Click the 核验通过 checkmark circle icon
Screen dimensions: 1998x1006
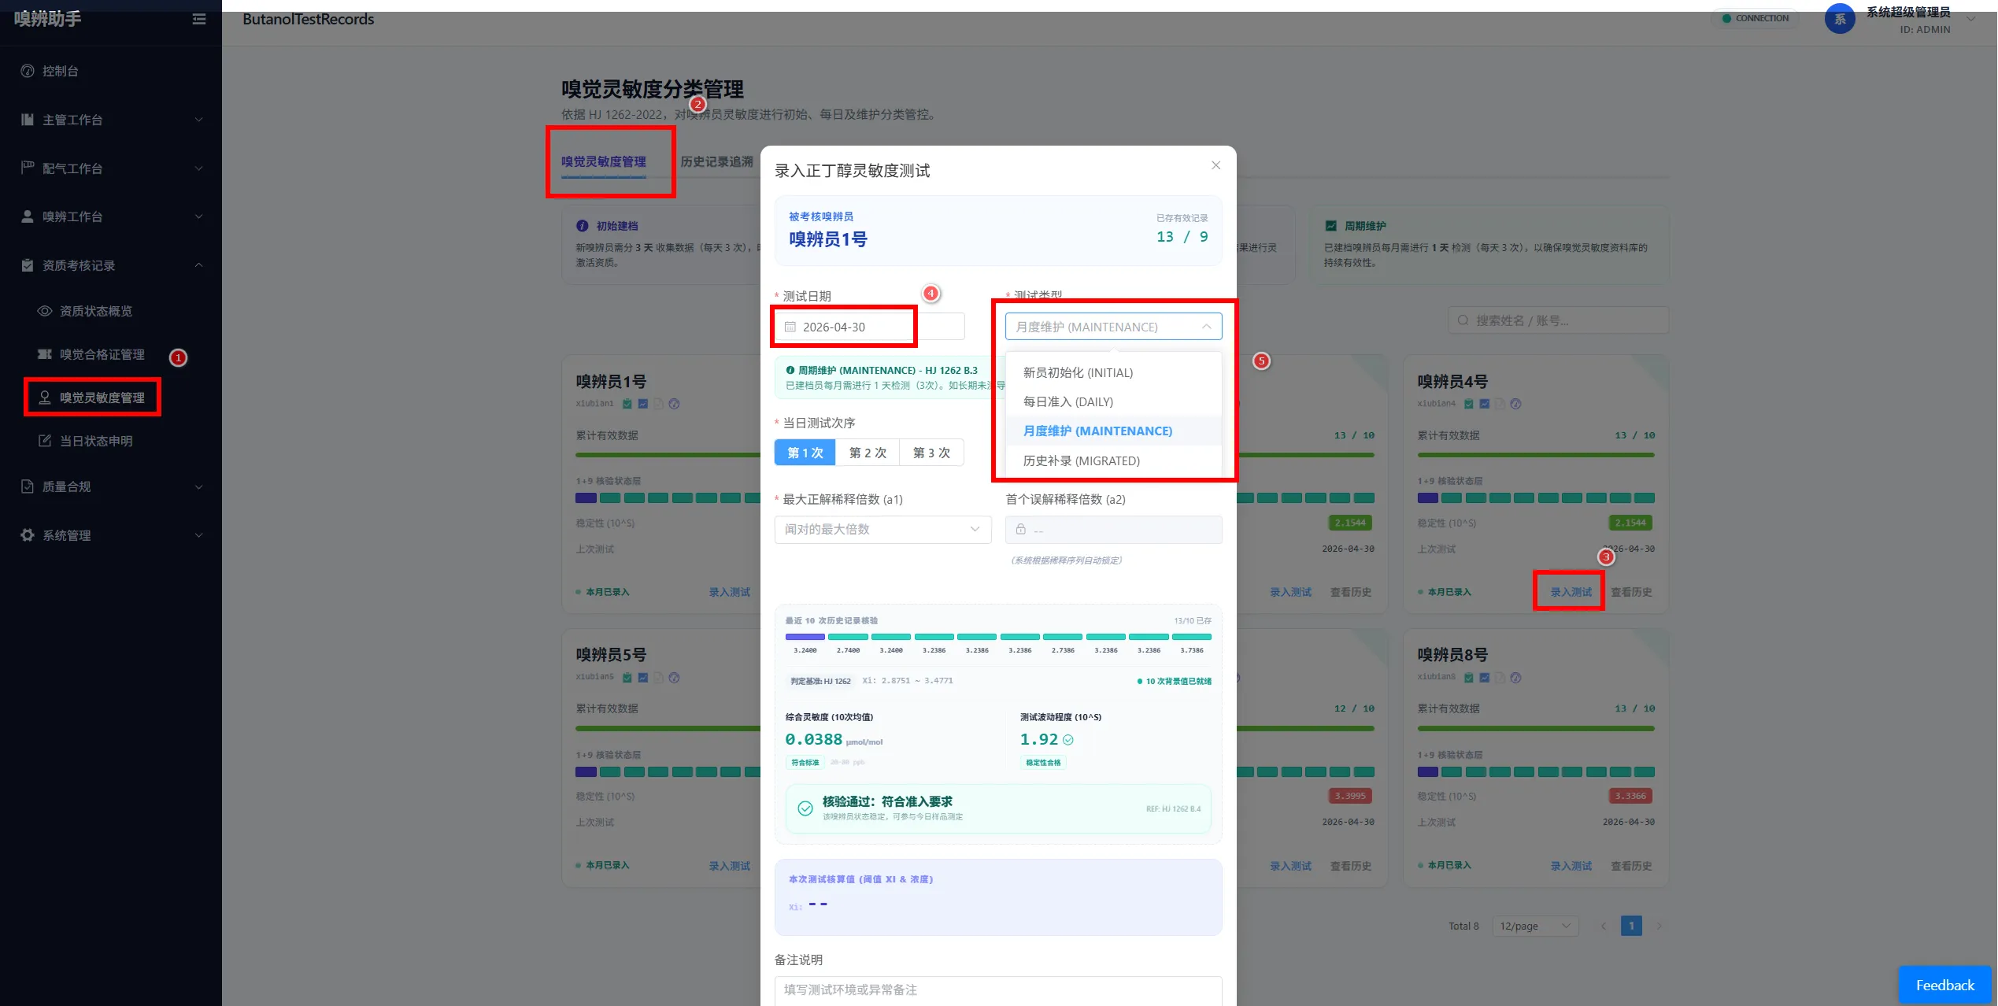[805, 808]
